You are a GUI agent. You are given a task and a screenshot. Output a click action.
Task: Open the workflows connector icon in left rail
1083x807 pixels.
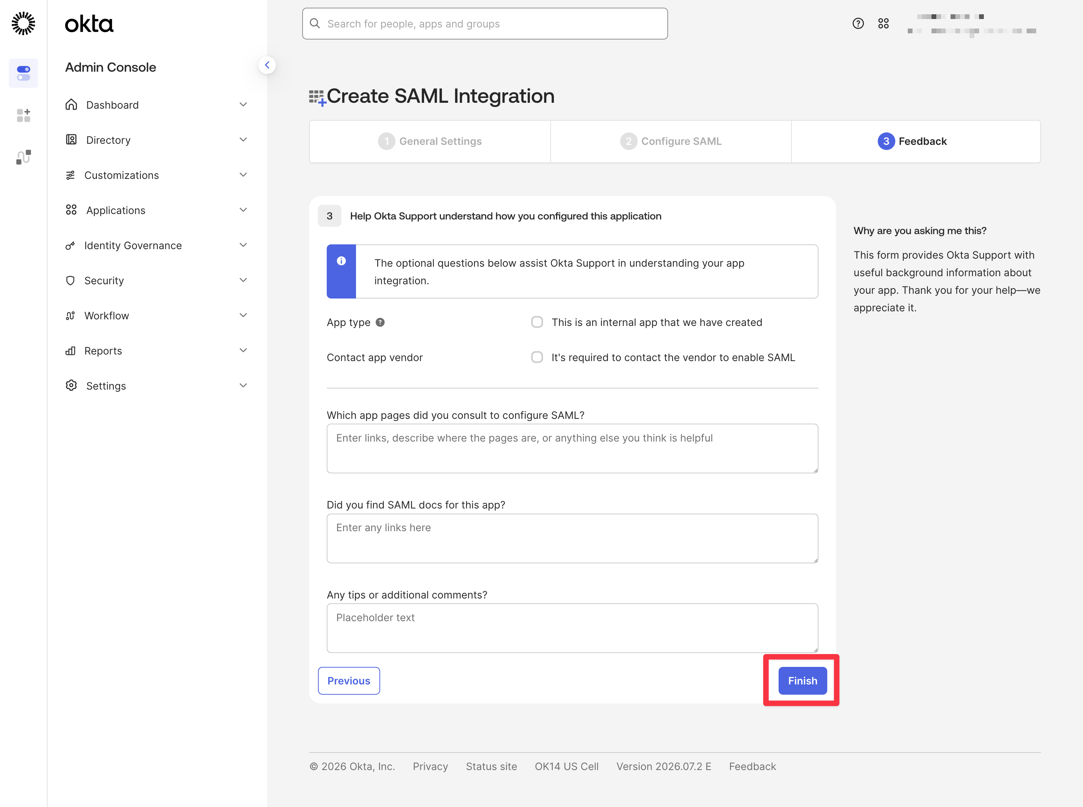coord(23,157)
